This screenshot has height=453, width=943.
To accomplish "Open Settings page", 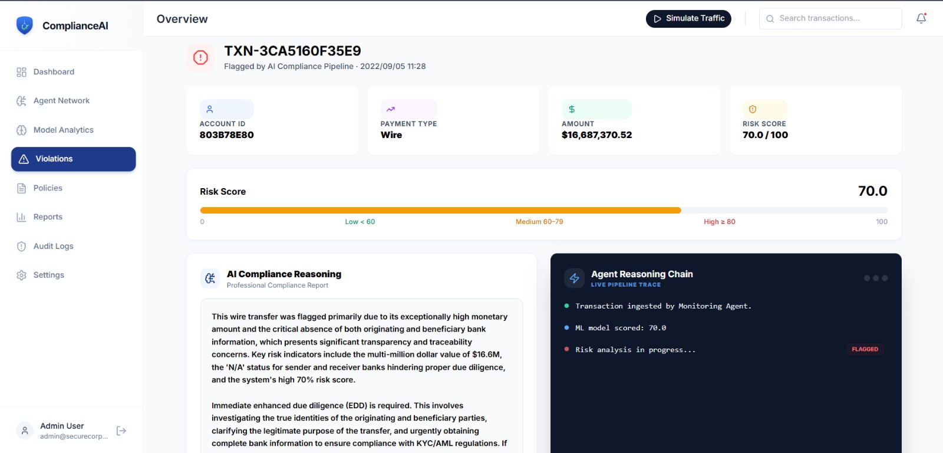I will tap(73, 275).
